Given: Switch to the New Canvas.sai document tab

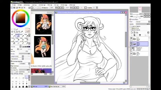Looking at the screenshot, I should pos(57,86).
